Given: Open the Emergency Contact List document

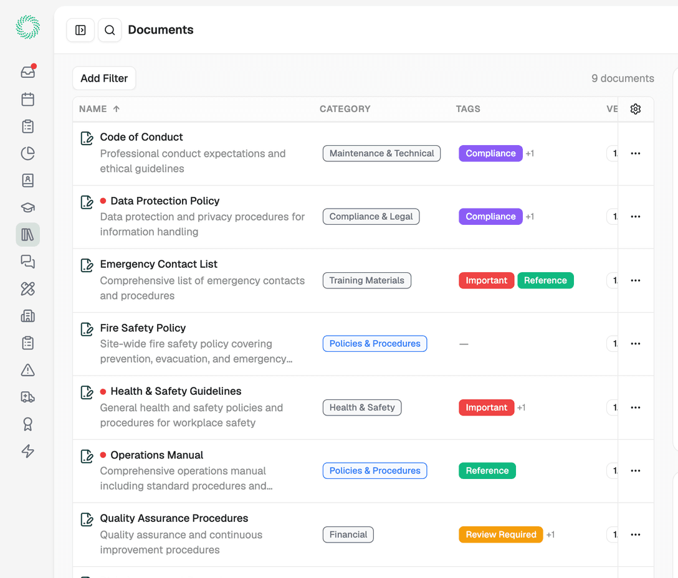Looking at the screenshot, I should [159, 264].
